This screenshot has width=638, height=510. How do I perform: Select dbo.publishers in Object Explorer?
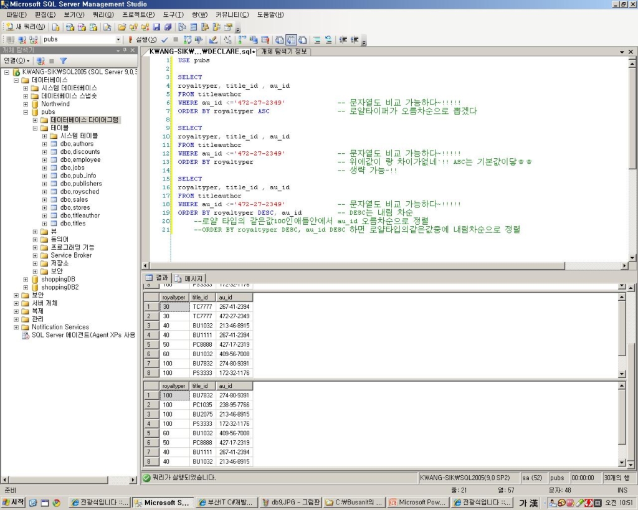point(81,184)
